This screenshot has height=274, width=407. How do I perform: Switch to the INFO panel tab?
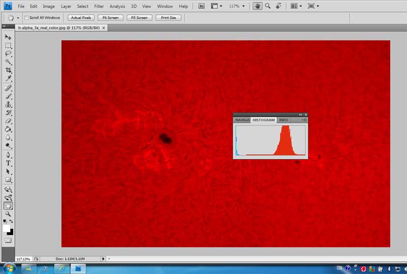pos(283,120)
